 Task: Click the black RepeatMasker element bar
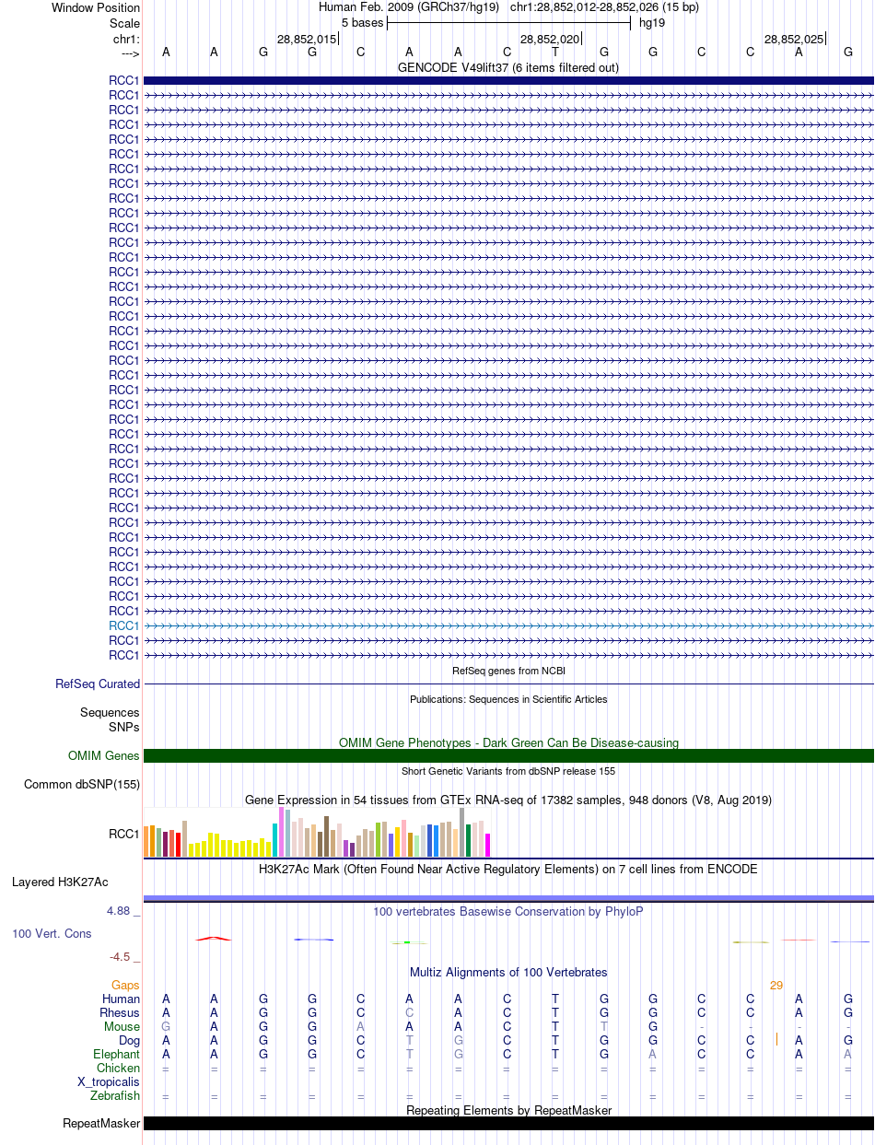508,1124
